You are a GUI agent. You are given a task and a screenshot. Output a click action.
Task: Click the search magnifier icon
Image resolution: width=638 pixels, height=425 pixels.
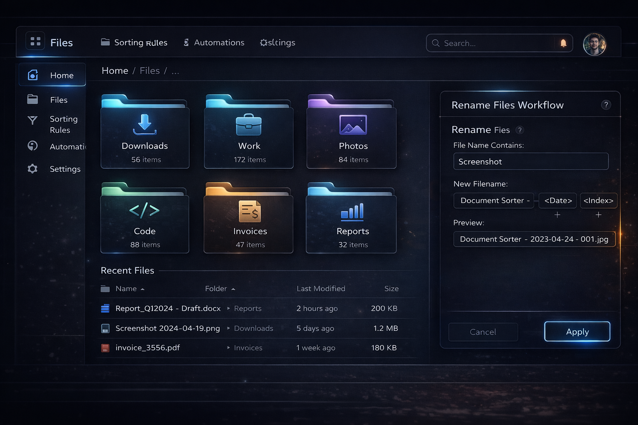coord(435,43)
